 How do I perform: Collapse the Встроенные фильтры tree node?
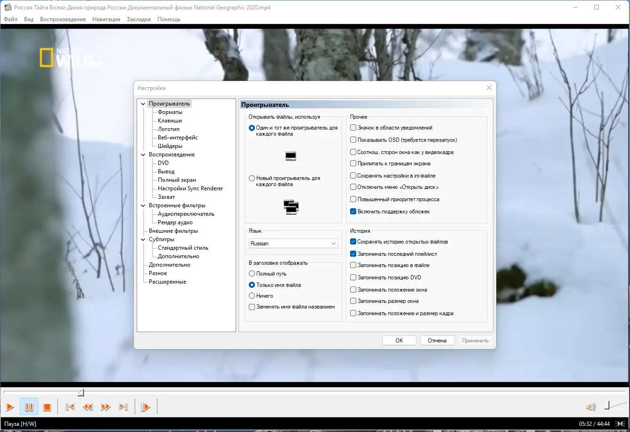143,205
